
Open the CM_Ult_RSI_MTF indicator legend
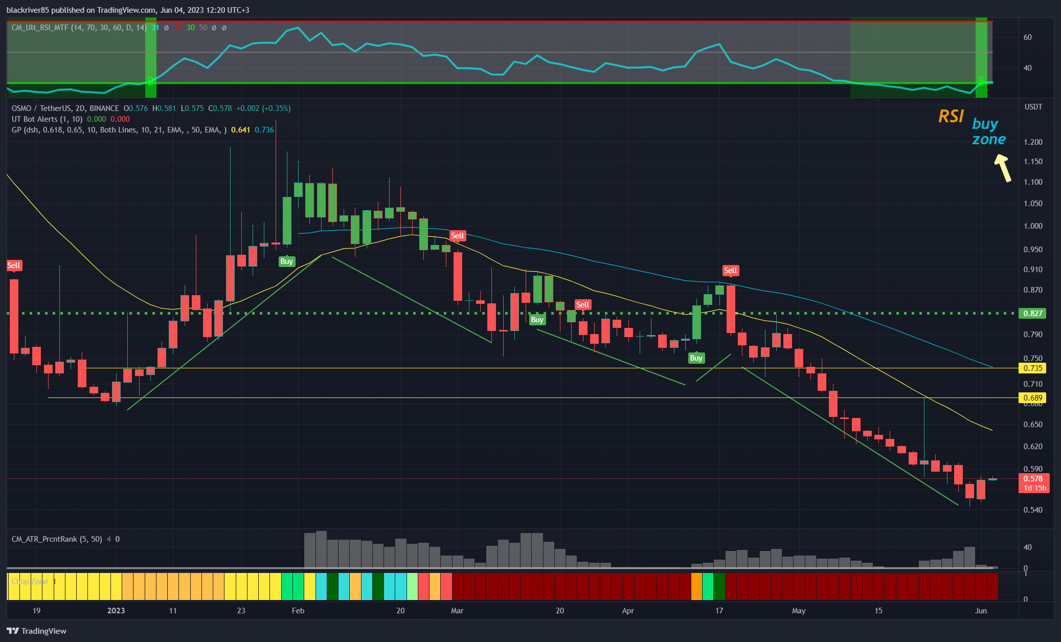(79, 28)
